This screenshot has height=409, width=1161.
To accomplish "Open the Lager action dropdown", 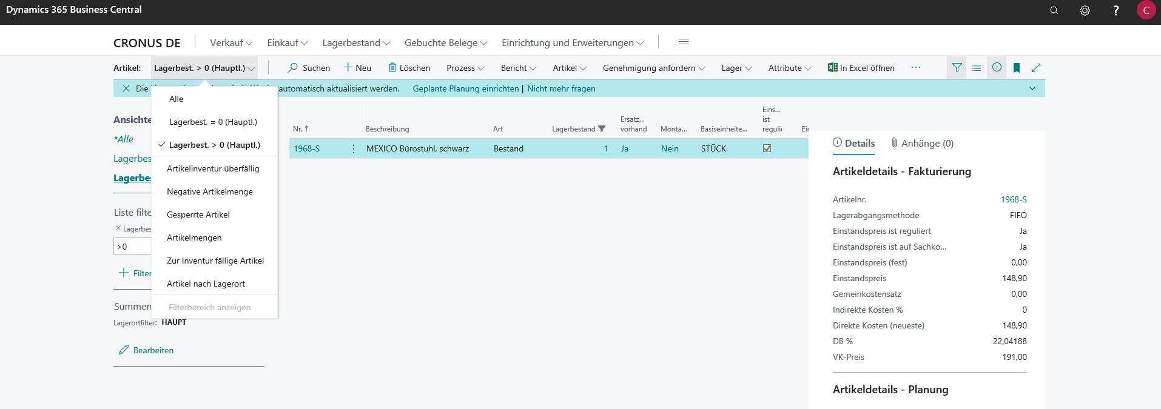I will click(736, 68).
